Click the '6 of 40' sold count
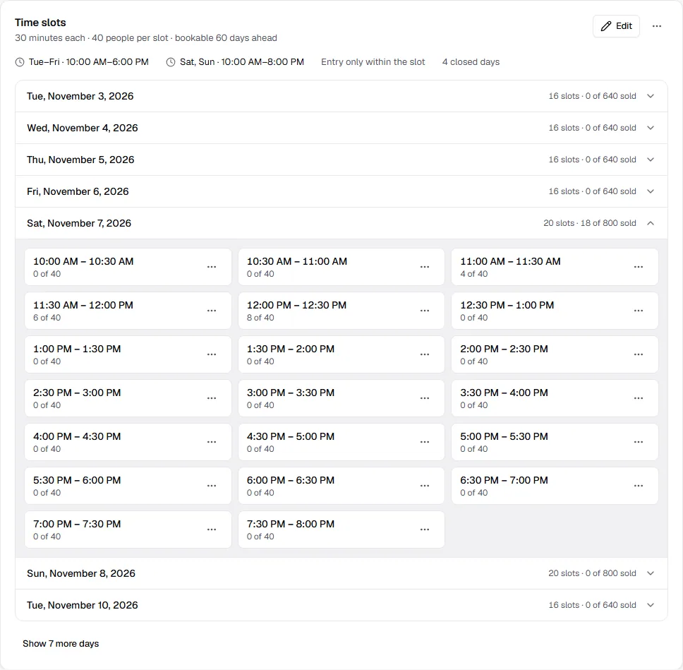Screen dimensions: 683x670 [x=47, y=318]
